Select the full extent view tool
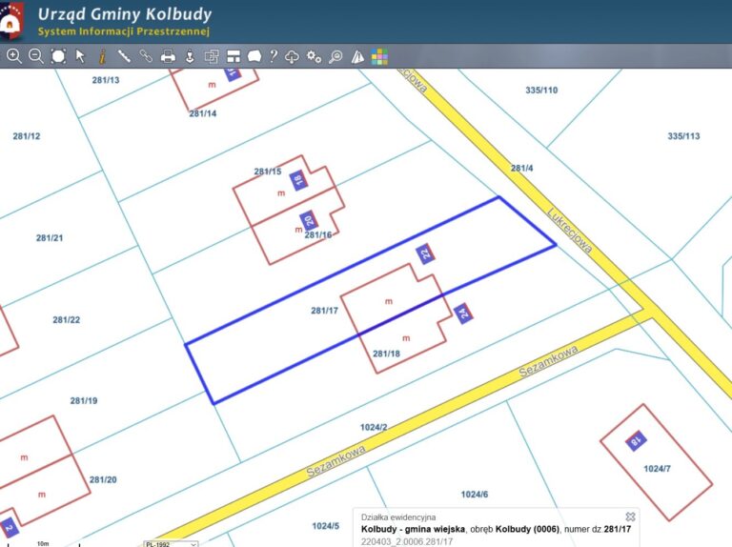Viewport: 732px width, 547px height. [x=58, y=56]
